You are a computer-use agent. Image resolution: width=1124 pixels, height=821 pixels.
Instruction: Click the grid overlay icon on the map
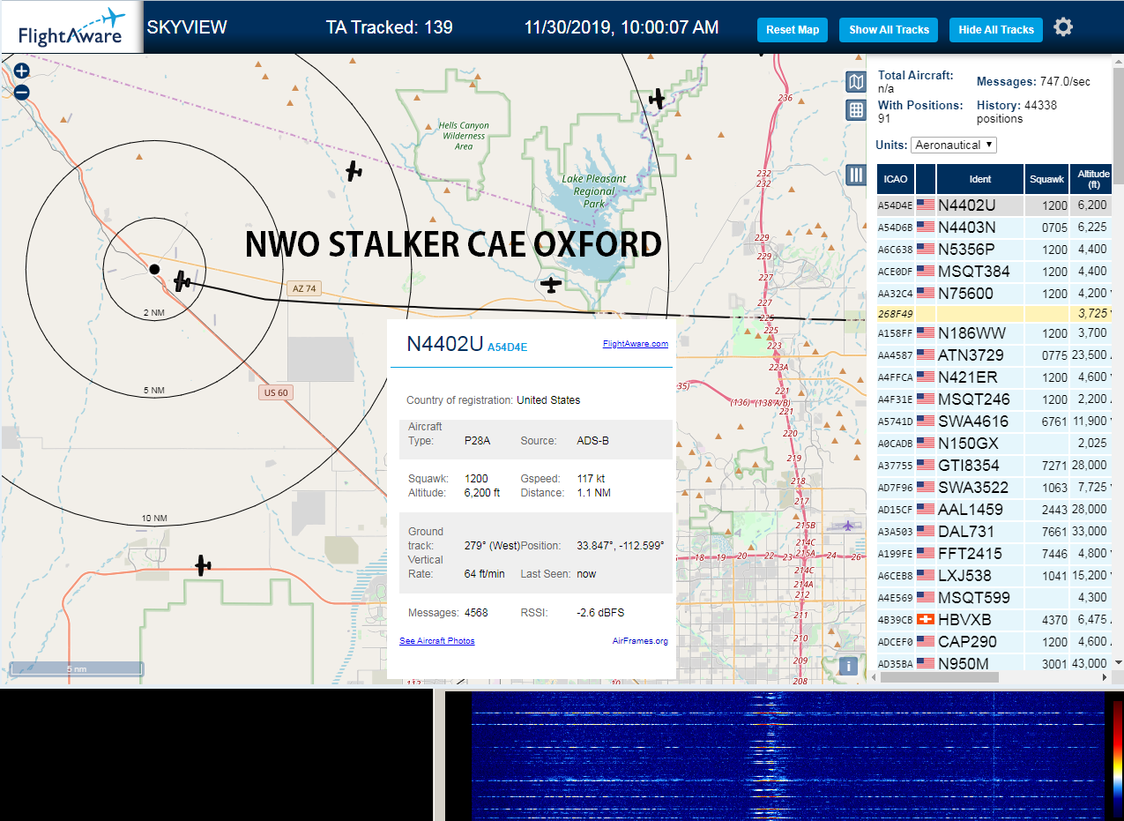point(855,110)
